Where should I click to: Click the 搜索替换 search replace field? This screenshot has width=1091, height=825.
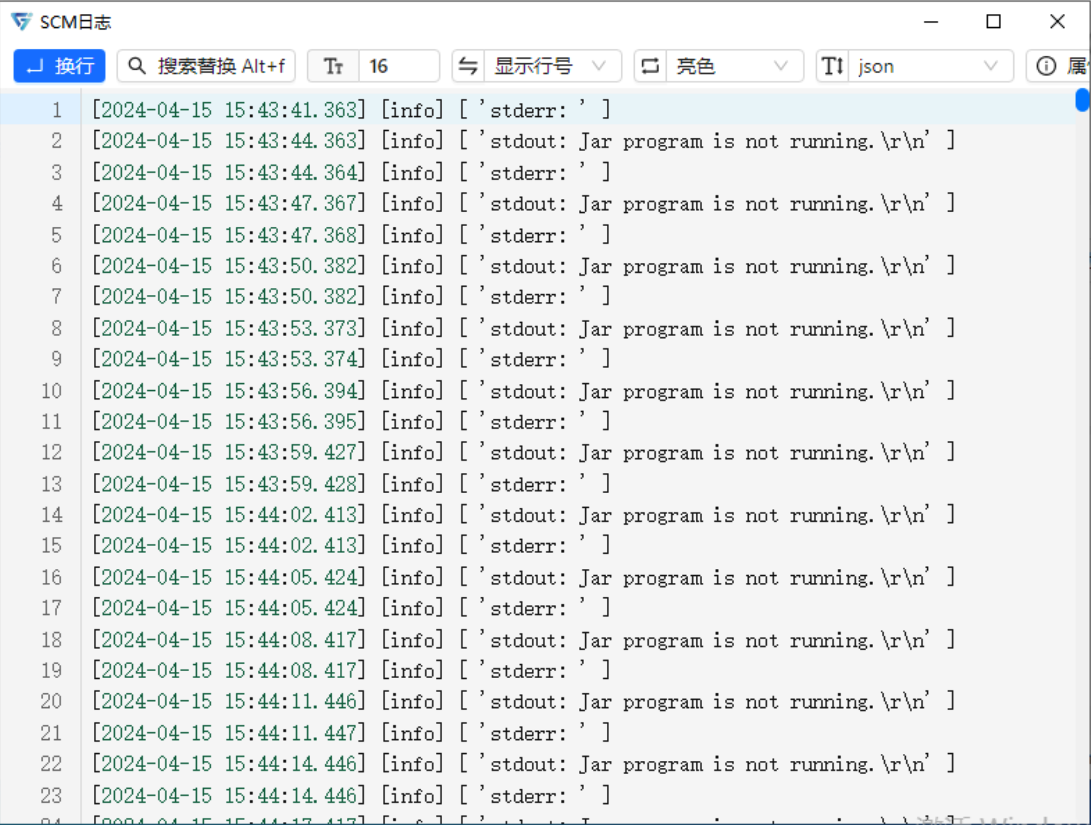point(221,66)
